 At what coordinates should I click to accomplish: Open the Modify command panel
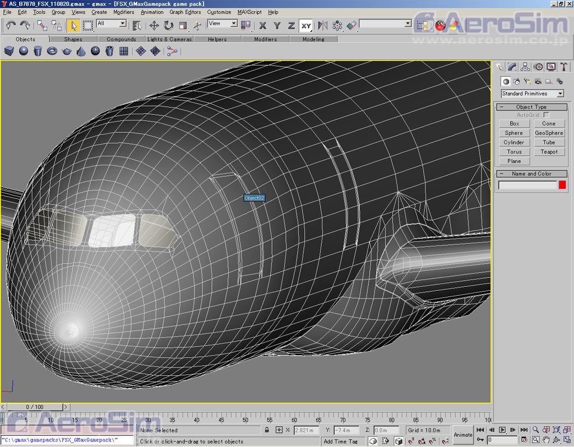[512, 67]
